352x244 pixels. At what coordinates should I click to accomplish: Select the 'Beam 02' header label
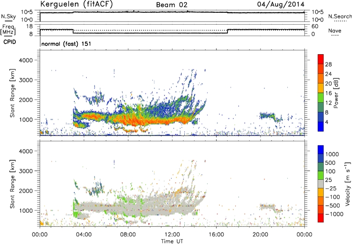pyautogui.click(x=172, y=5)
